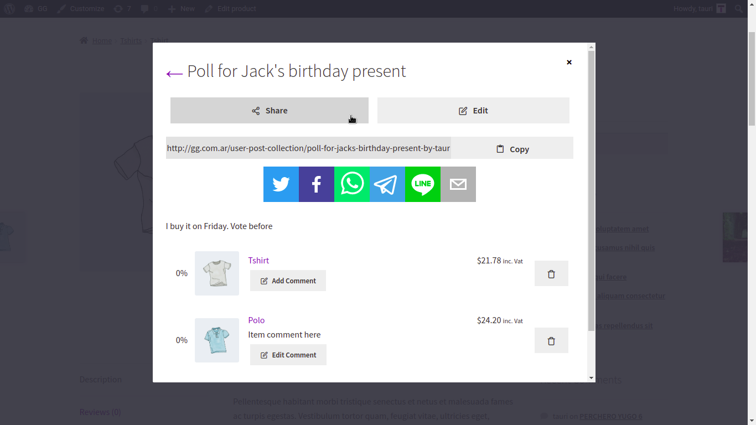Viewport: 756px width, 425px height.
Task: Open the Tshirt product link
Action: [258, 260]
